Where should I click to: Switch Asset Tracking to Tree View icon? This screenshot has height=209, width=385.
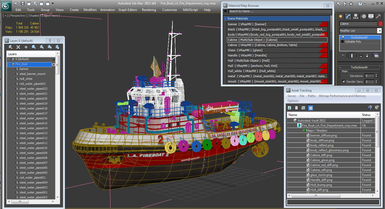coord(303,108)
